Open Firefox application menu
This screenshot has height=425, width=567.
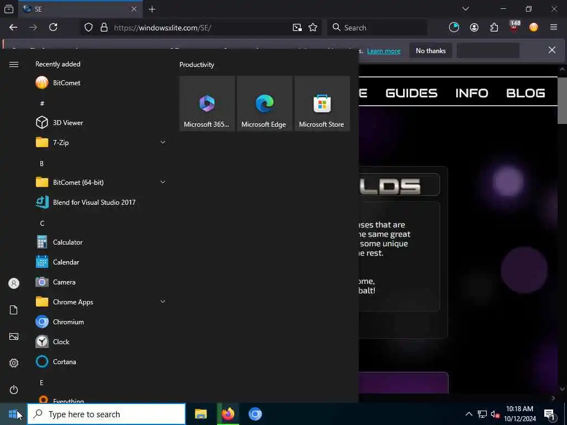554,28
